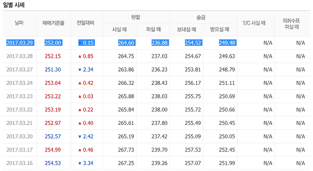
Task: Select the date 2017.03.28
Action: 20,56
